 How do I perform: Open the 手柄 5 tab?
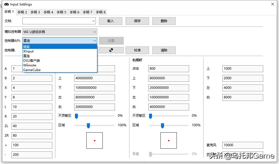tap(62, 12)
